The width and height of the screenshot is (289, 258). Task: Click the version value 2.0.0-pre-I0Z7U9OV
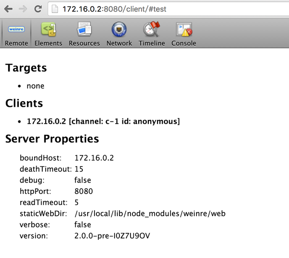pyautogui.click(x=116, y=235)
